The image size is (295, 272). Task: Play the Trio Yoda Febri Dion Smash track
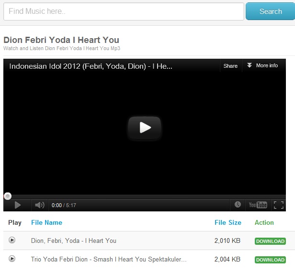(x=12, y=259)
